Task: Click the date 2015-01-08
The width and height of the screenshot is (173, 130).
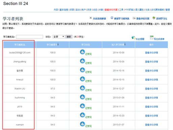Action: [118, 98]
